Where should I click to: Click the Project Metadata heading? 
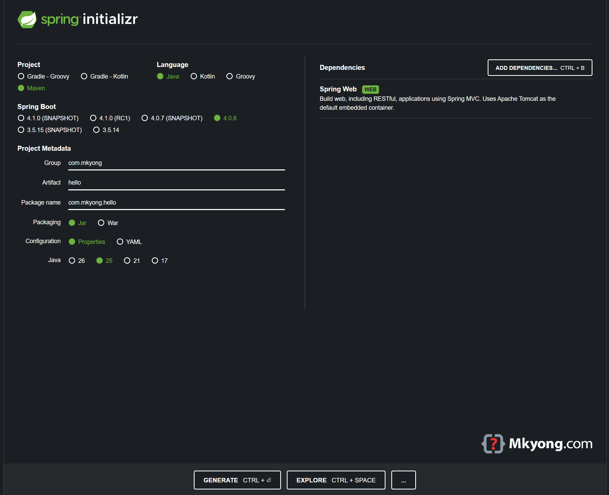point(44,149)
